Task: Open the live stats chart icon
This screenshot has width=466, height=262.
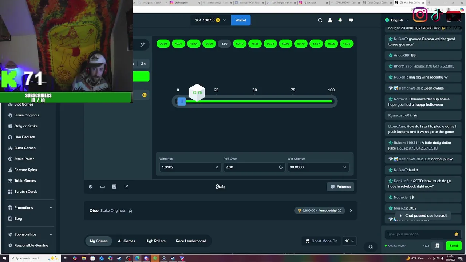Action: (114, 187)
